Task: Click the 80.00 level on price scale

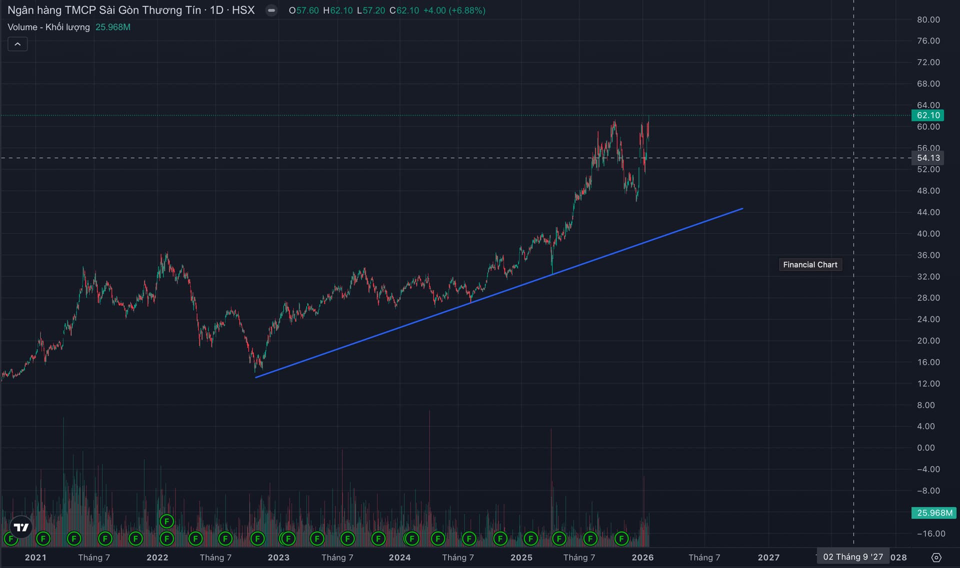Action: [928, 19]
